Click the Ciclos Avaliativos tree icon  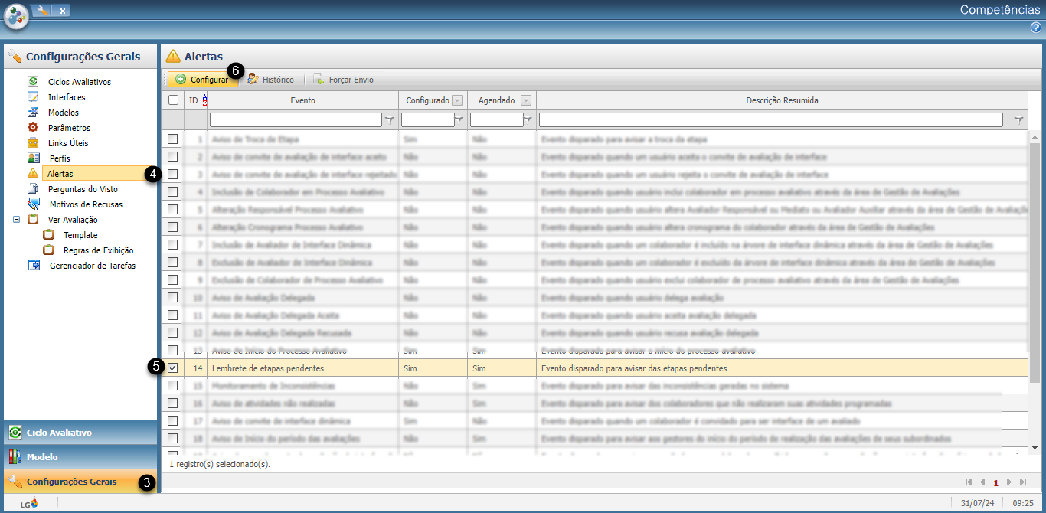tap(33, 81)
